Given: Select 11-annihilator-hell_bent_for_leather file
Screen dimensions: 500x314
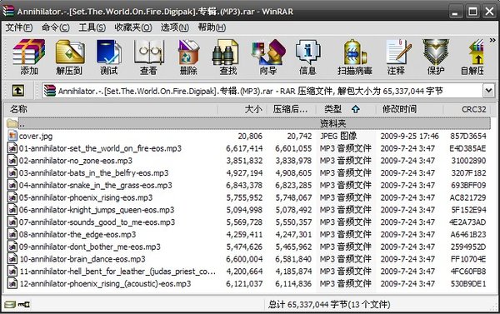Looking at the screenshot, I should coord(117,272).
